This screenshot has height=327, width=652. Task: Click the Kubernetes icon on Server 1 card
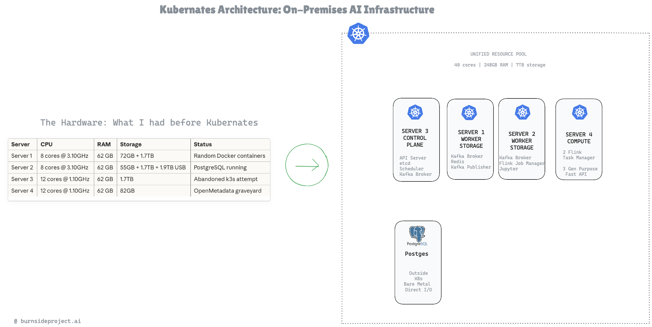pyautogui.click(x=469, y=113)
